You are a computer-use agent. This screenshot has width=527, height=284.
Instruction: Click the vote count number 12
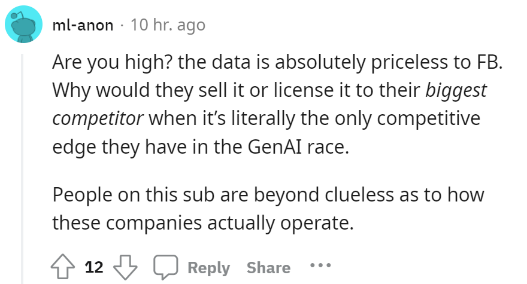click(x=94, y=267)
